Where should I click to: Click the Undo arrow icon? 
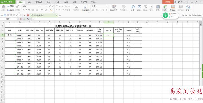click(x=17, y=15)
